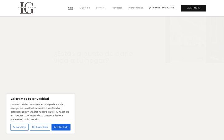Go to the Inicio menu item

tap(70, 8)
